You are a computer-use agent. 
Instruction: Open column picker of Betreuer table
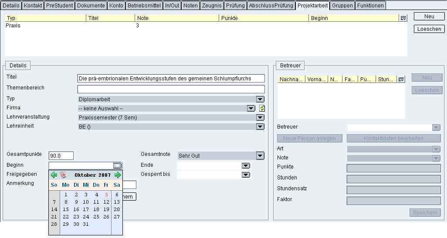pyautogui.click(x=401, y=79)
